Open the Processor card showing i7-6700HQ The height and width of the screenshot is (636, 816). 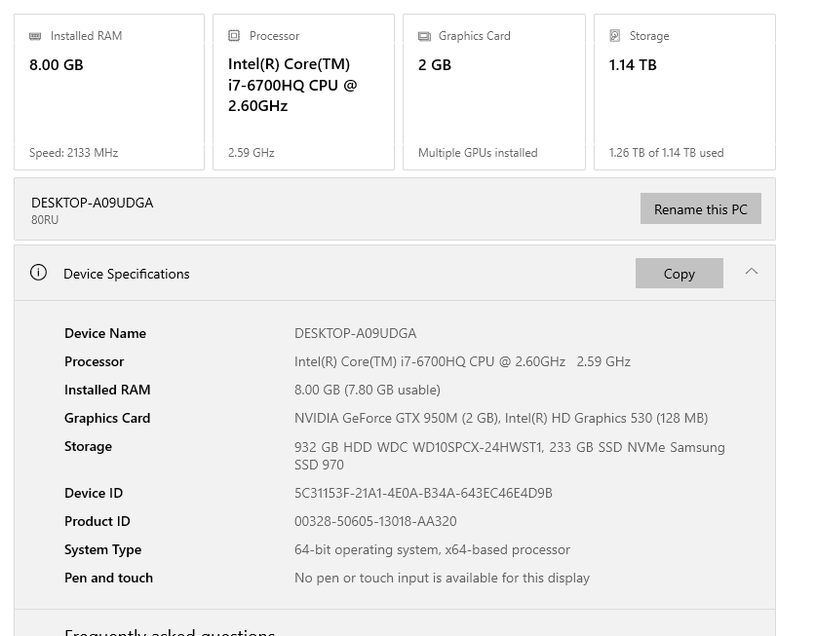coord(303,93)
